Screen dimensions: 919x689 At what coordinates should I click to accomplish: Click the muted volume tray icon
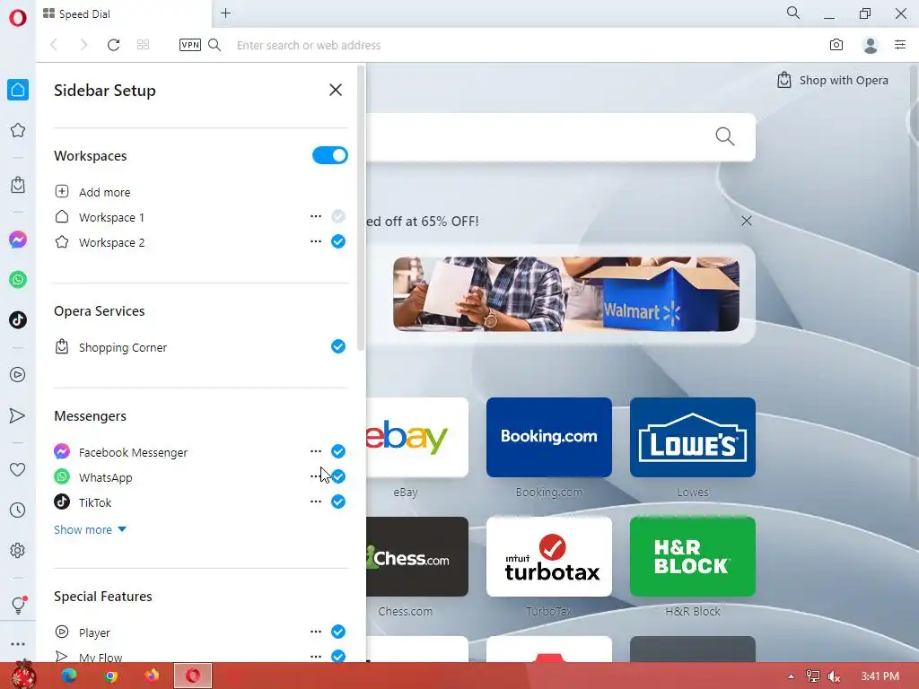coord(834,676)
